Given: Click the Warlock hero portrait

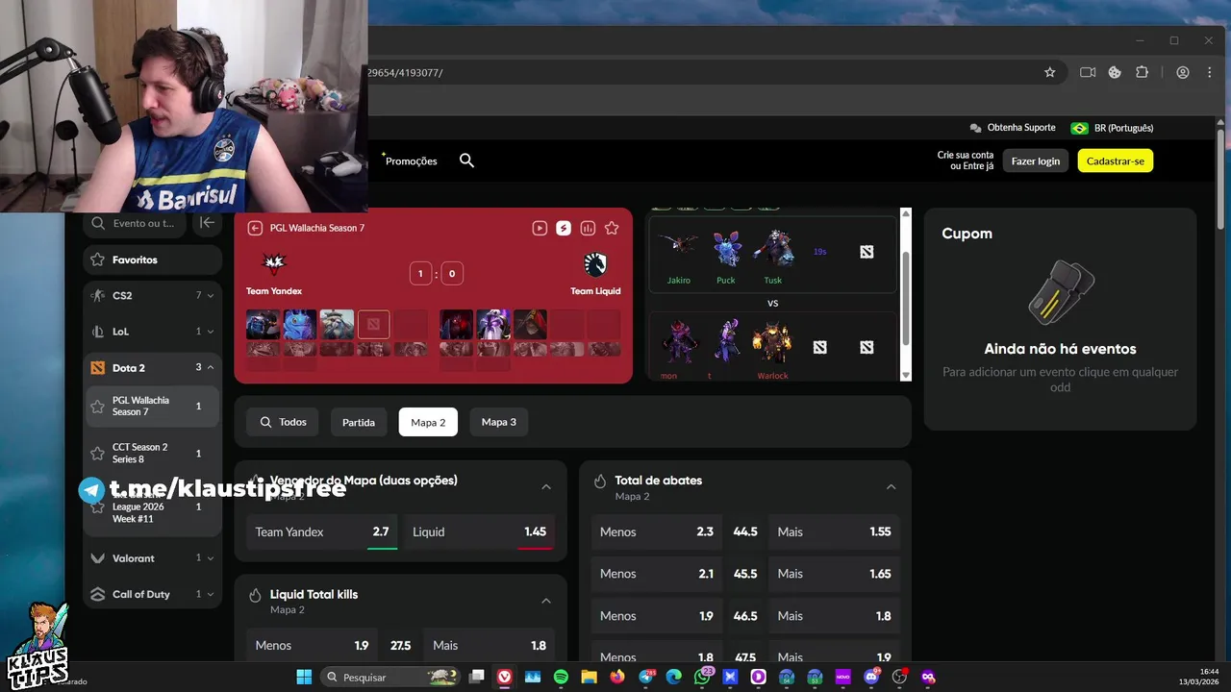Looking at the screenshot, I should click(772, 343).
